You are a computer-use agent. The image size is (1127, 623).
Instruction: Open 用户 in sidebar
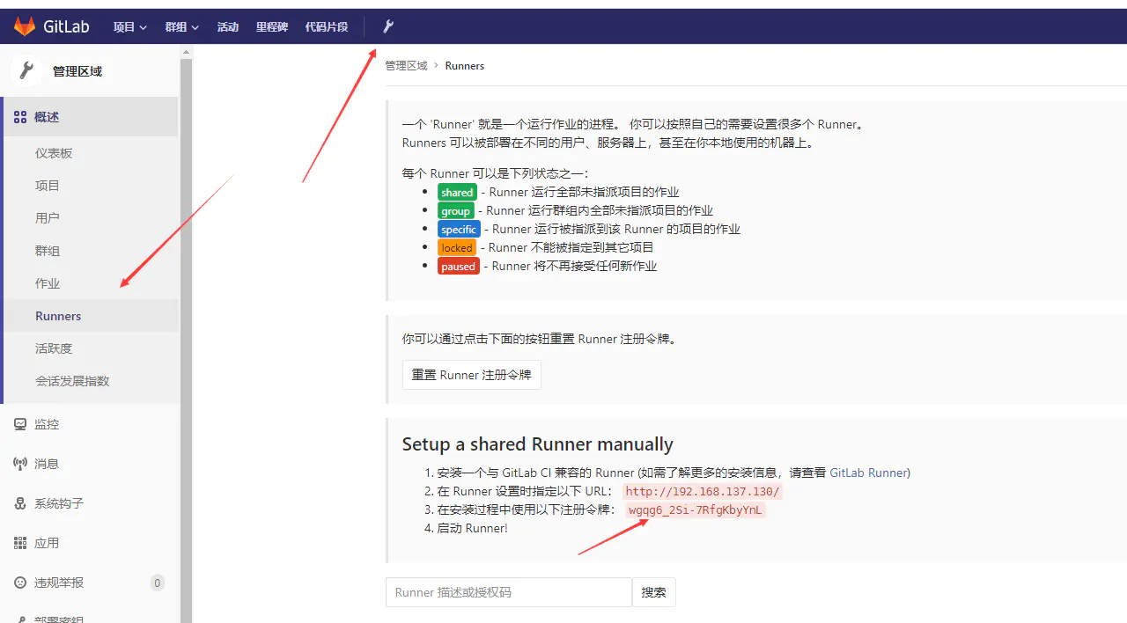(48, 218)
